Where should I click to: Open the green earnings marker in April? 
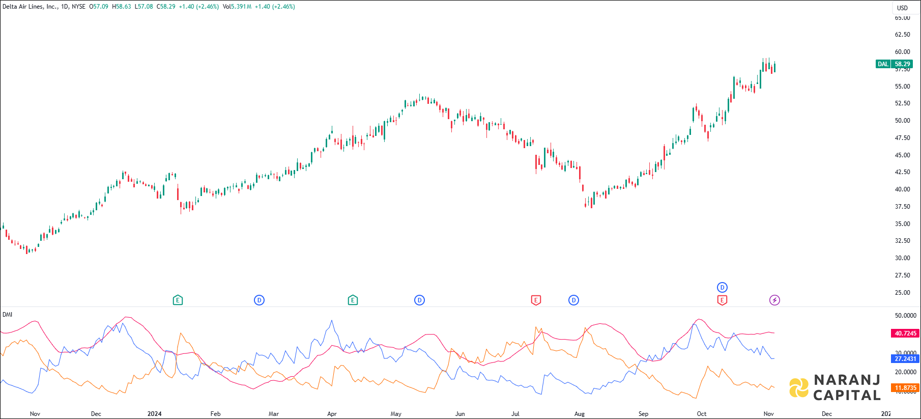pos(353,300)
